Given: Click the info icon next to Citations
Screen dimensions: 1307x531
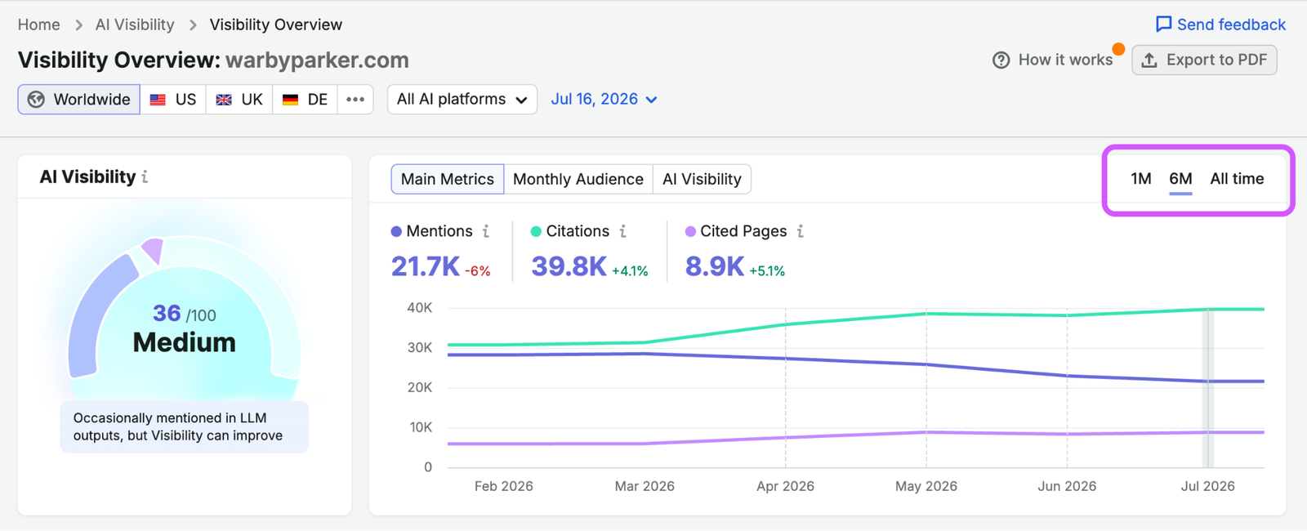Looking at the screenshot, I should click(x=623, y=231).
